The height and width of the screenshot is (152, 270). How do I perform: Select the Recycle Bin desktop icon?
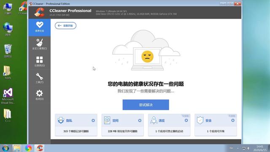pos(8,51)
